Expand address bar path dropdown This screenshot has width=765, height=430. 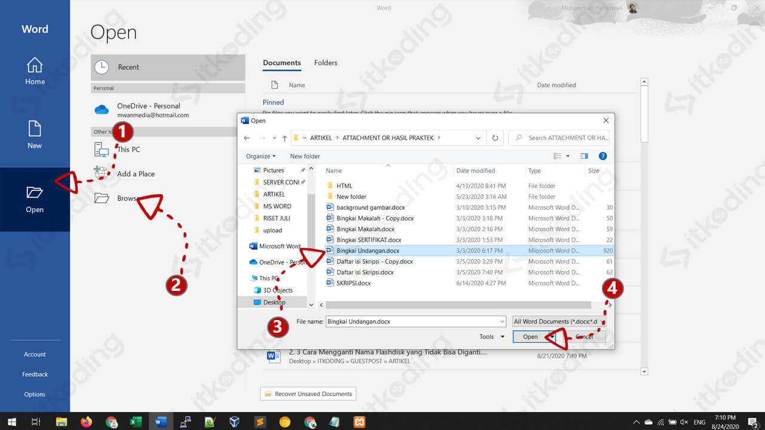coord(478,138)
